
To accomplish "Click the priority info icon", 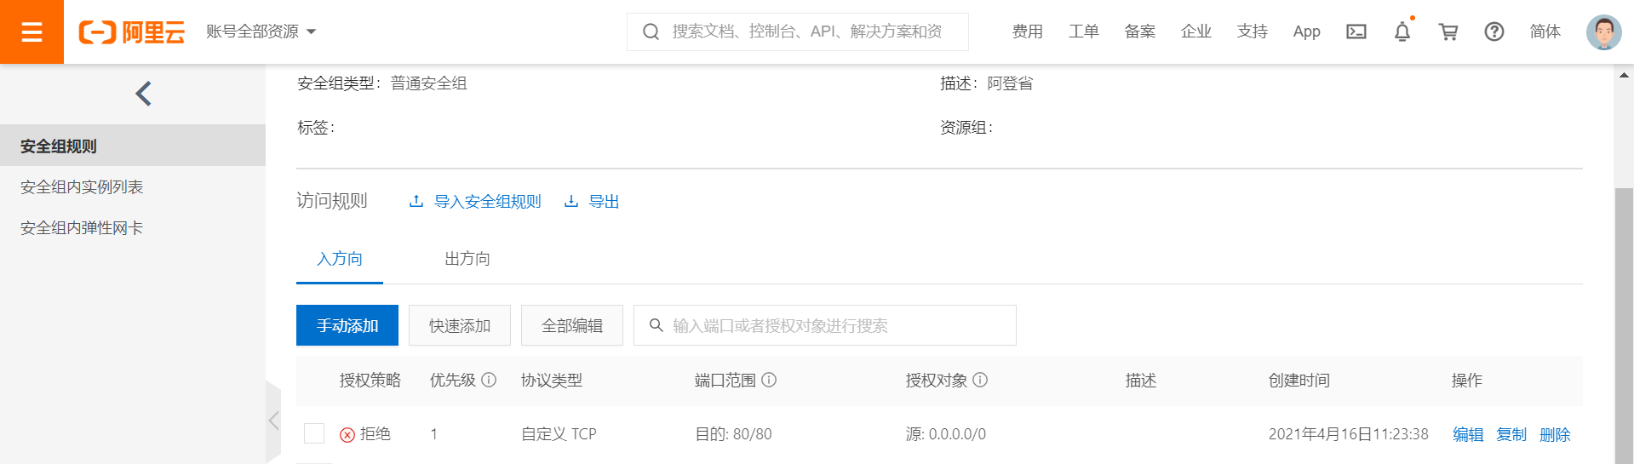I will tap(489, 380).
